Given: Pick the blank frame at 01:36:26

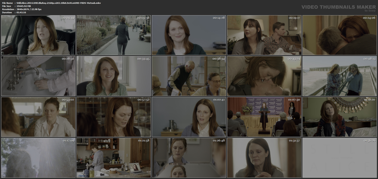Looking at the screenshot, I should (340, 158).
